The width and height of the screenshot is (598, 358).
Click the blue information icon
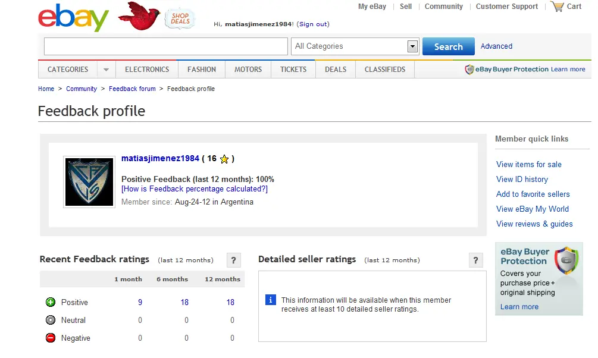[270, 300]
